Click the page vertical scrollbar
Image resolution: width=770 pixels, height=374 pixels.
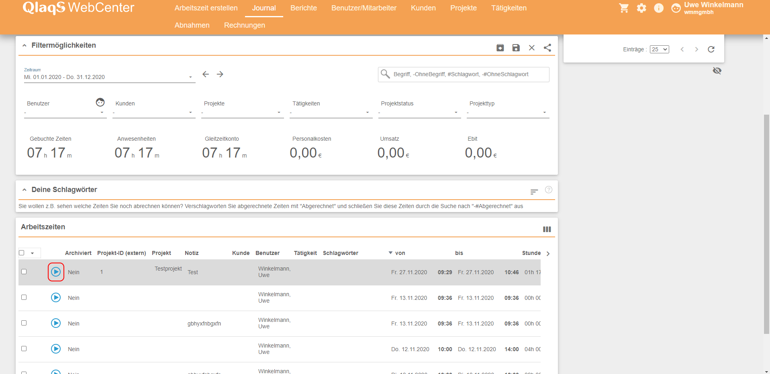(766, 224)
